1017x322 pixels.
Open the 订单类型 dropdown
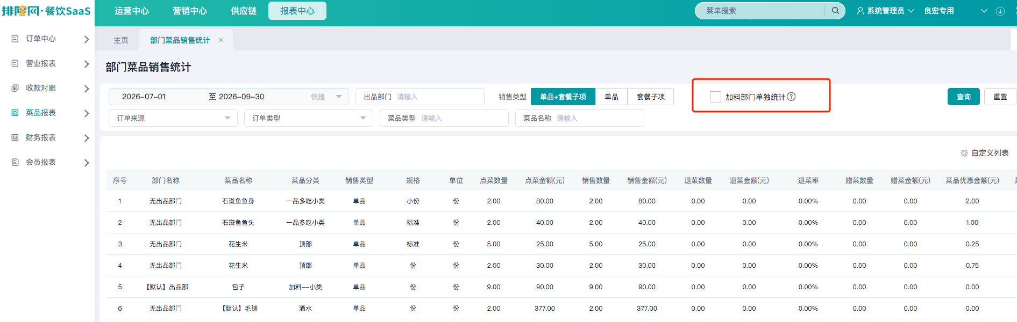click(309, 118)
